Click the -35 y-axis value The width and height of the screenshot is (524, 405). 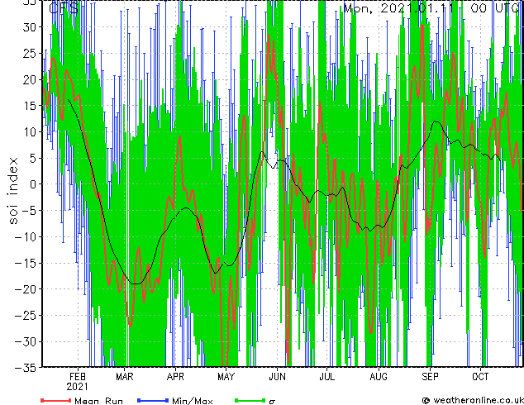click(26, 368)
